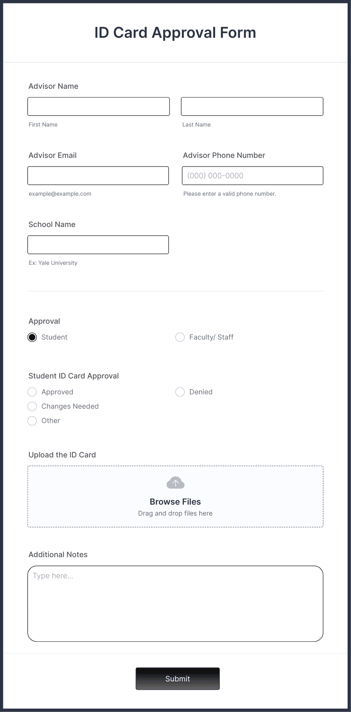Submit the ID card approval form
Viewport: 351px width, 712px height.
pyautogui.click(x=178, y=679)
